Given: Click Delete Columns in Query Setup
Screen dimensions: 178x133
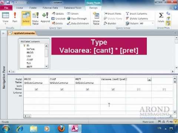Looking at the screenshot, I should (137, 18).
